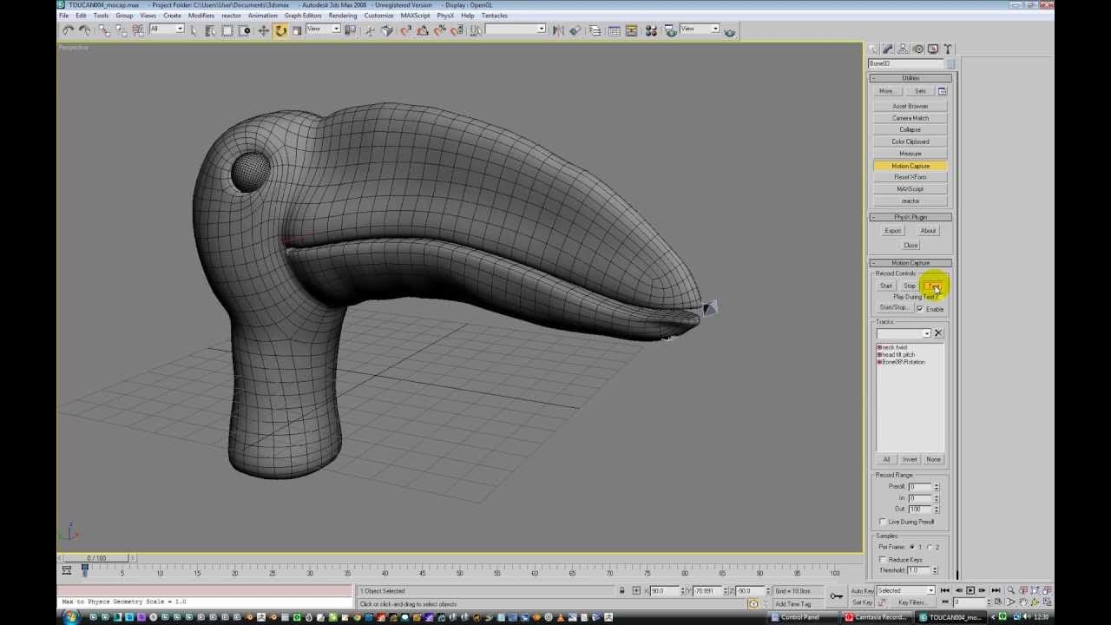Open the render type View dropdown

699,29
